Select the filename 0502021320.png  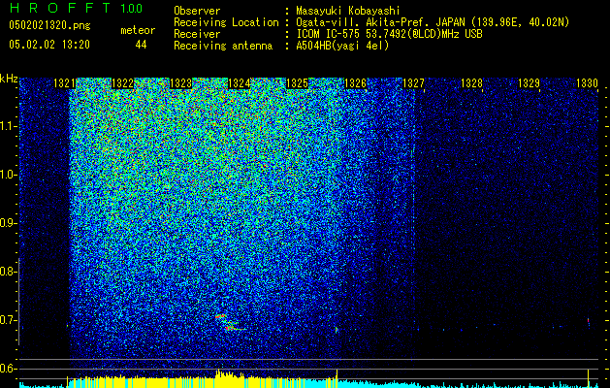[x=49, y=26]
